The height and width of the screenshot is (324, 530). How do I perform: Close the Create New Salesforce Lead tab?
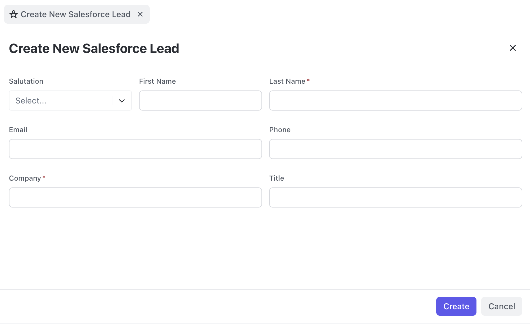[x=140, y=14]
